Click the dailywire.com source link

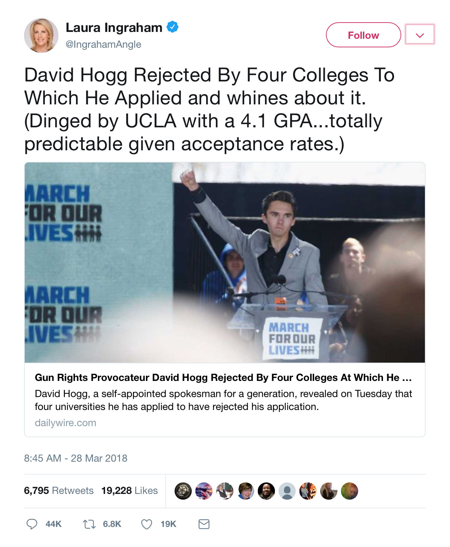(x=66, y=423)
